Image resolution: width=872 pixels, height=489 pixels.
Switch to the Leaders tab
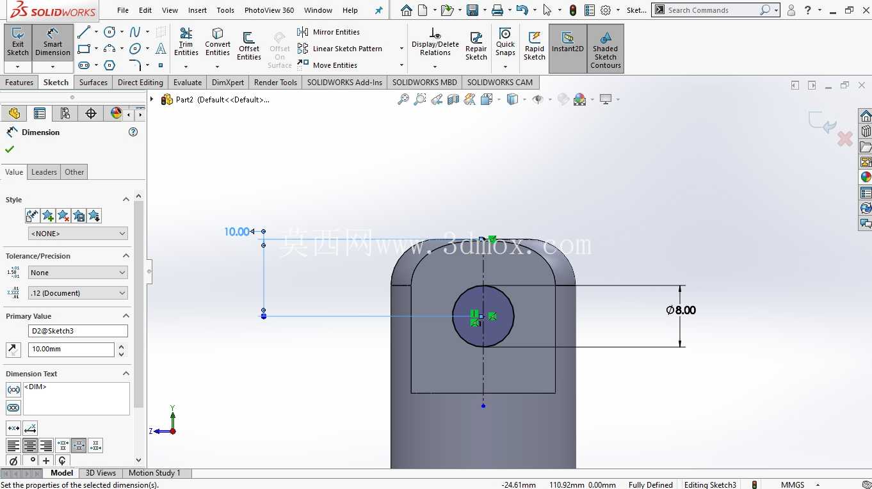(x=44, y=172)
